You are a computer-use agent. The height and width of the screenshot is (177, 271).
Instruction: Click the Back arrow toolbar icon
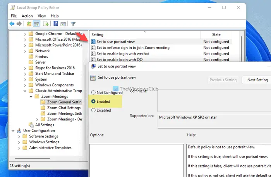(x=12, y=24)
